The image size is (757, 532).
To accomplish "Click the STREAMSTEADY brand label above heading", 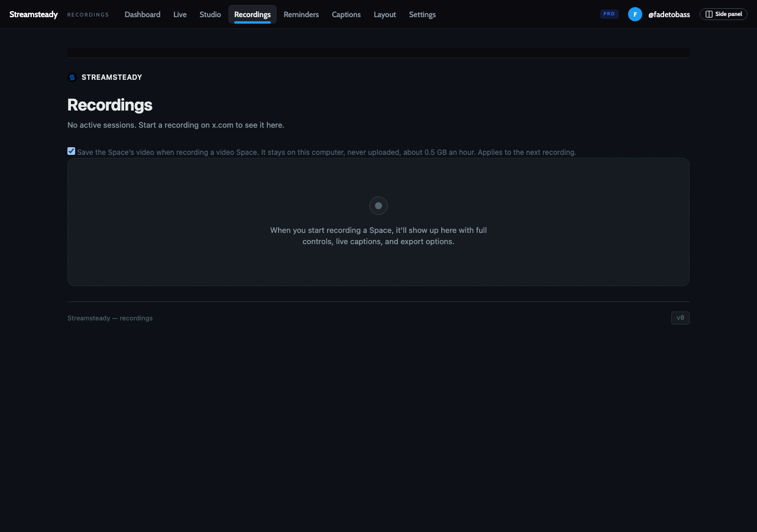I will click(112, 77).
